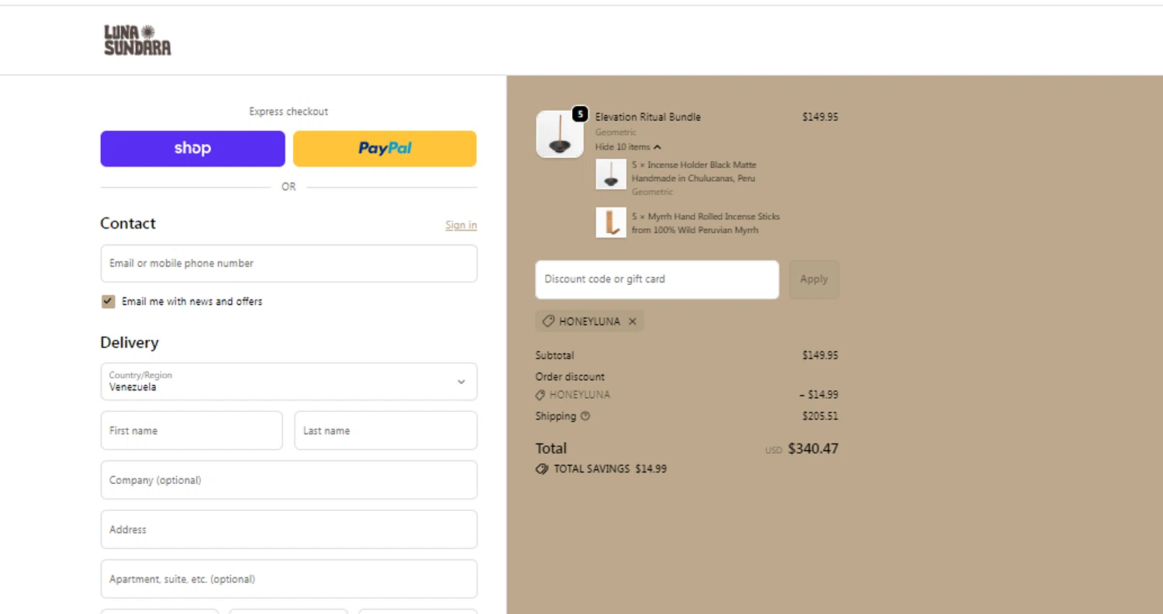This screenshot has width=1163, height=614.
Task: Click the tag icon beside the HONEYLUNA chip
Action: [x=548, y=321]
